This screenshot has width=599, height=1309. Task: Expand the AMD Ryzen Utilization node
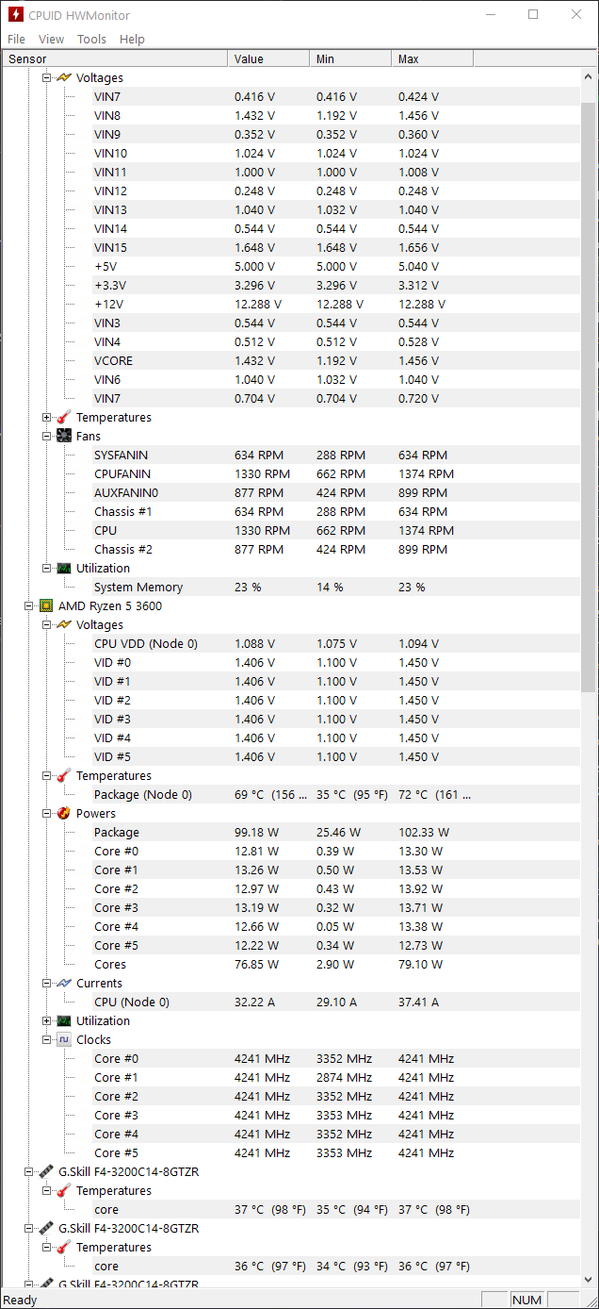coord(47,1020)
